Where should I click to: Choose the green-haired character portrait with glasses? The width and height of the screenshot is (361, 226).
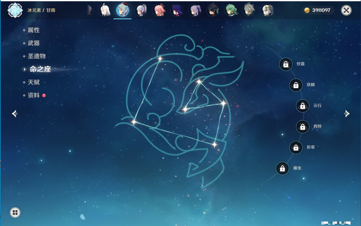[231, 10]
